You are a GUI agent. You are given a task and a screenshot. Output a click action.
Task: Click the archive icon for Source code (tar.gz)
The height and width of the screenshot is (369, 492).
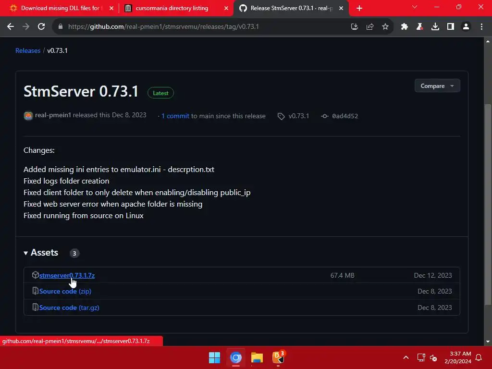pyautogui.click(x=35, y=307)
